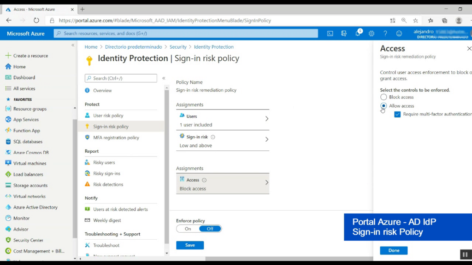This screenshot has width=472, height=265.
Task: Open Security breadcrumb link
Action: [x=178, y=47]
